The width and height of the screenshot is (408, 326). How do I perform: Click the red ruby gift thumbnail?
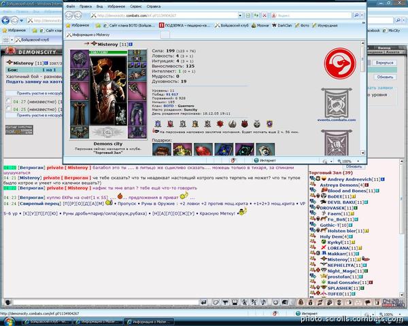click(x=203, y=149)
